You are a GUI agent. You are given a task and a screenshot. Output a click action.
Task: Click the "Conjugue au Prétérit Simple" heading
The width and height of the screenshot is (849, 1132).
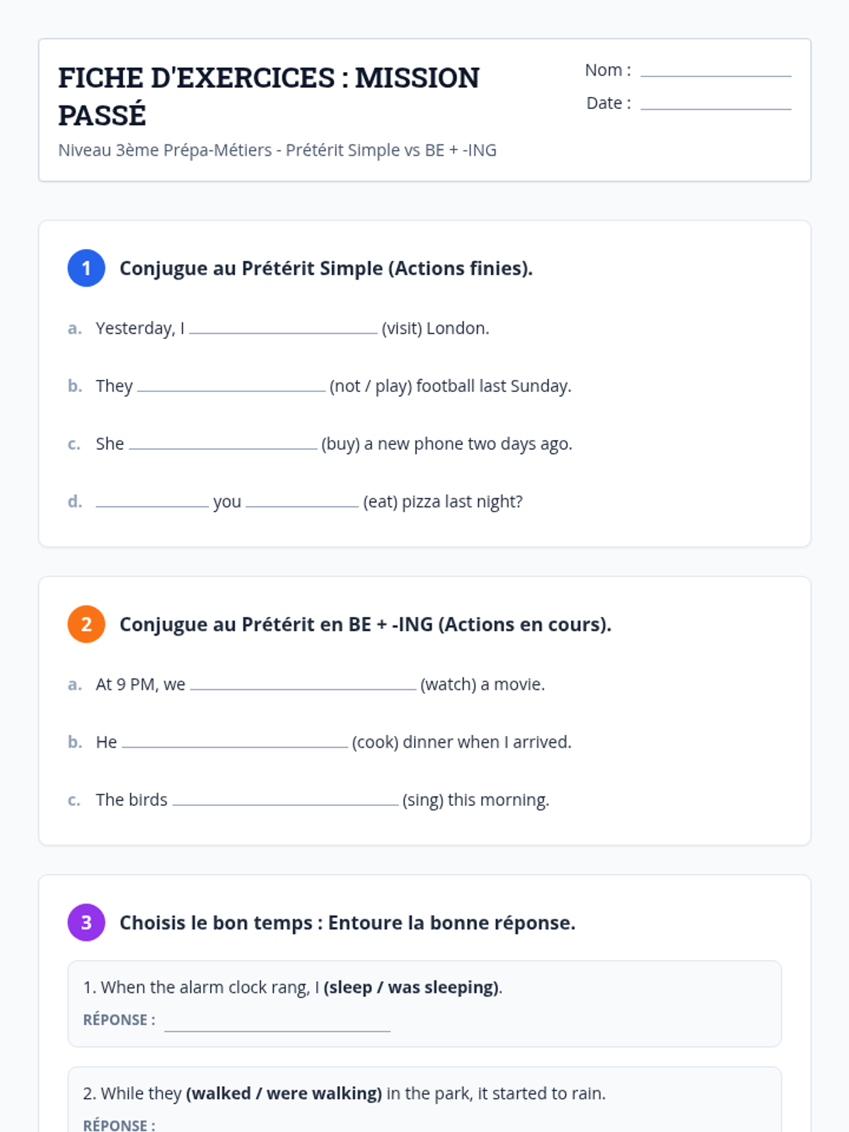(x=325, y=268)
